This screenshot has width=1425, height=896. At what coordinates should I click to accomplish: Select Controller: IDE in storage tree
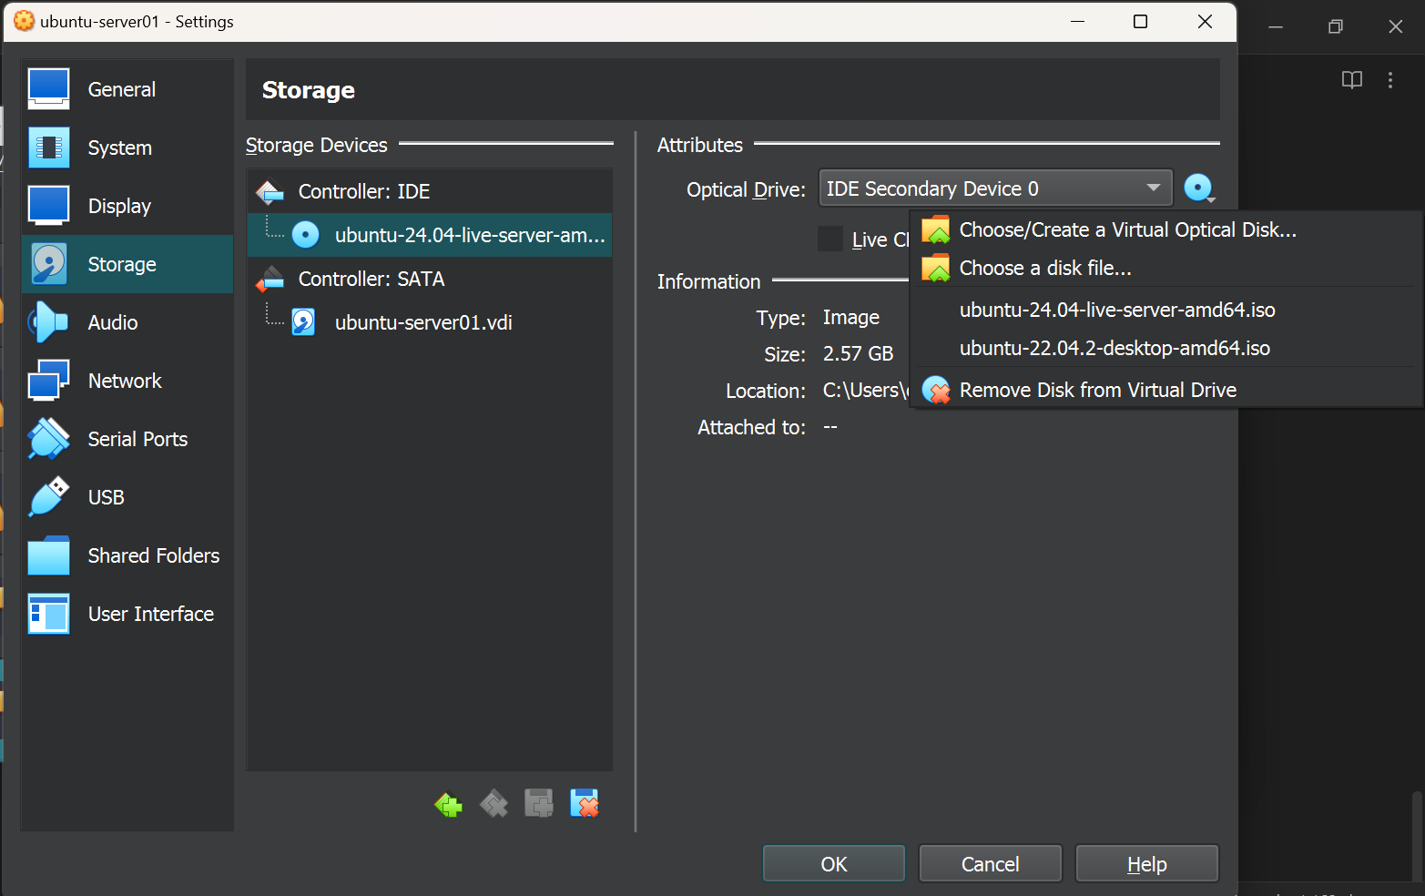(364, 191)
